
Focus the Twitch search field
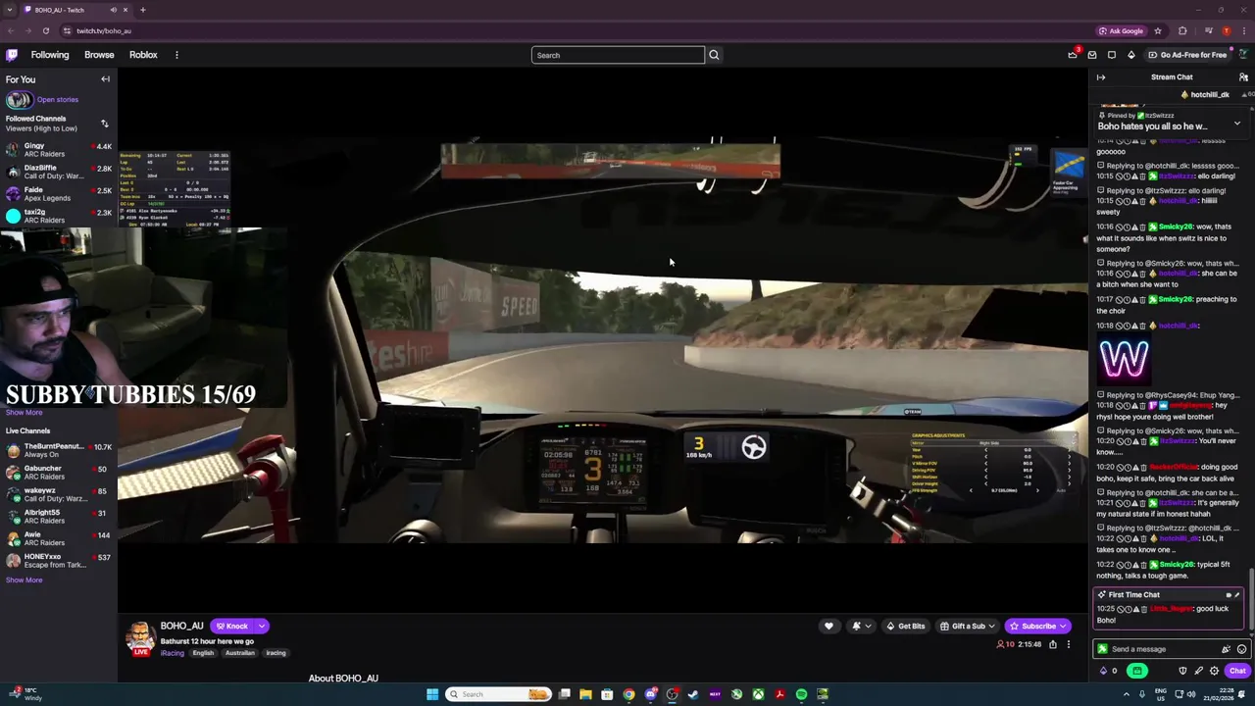pyautogui.click(x=618, y=55)
